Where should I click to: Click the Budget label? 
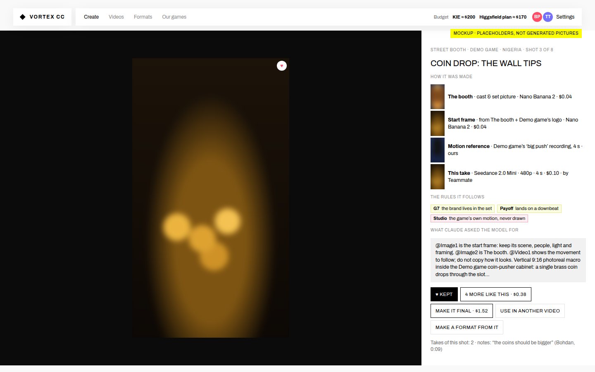point(441,17)
